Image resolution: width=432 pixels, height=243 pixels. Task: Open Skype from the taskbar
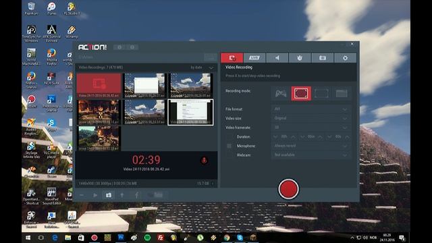(x=240, y=238)
